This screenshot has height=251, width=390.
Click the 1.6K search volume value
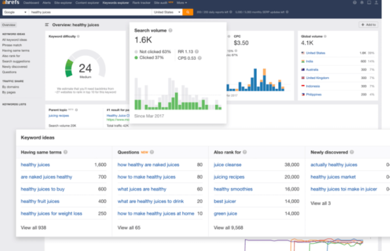[143, 40]
